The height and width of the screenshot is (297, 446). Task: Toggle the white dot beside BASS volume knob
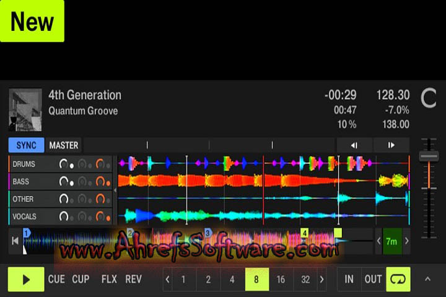click(x=72, y=183)
